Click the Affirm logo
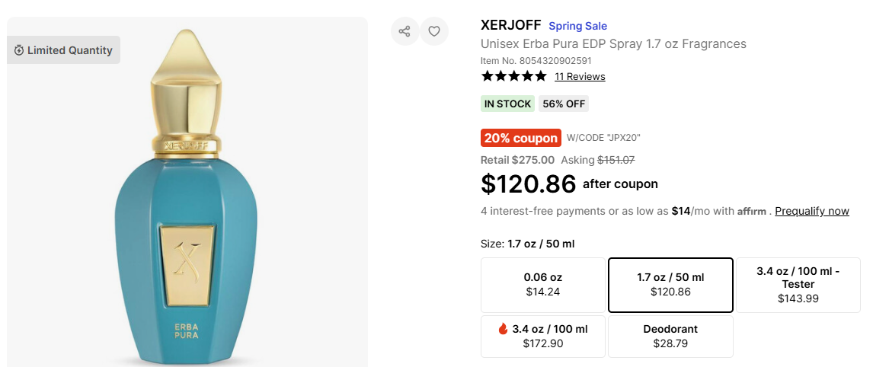The width and height of the screenshot is (873, 367). pyautogui.click(x=751, y=212)
